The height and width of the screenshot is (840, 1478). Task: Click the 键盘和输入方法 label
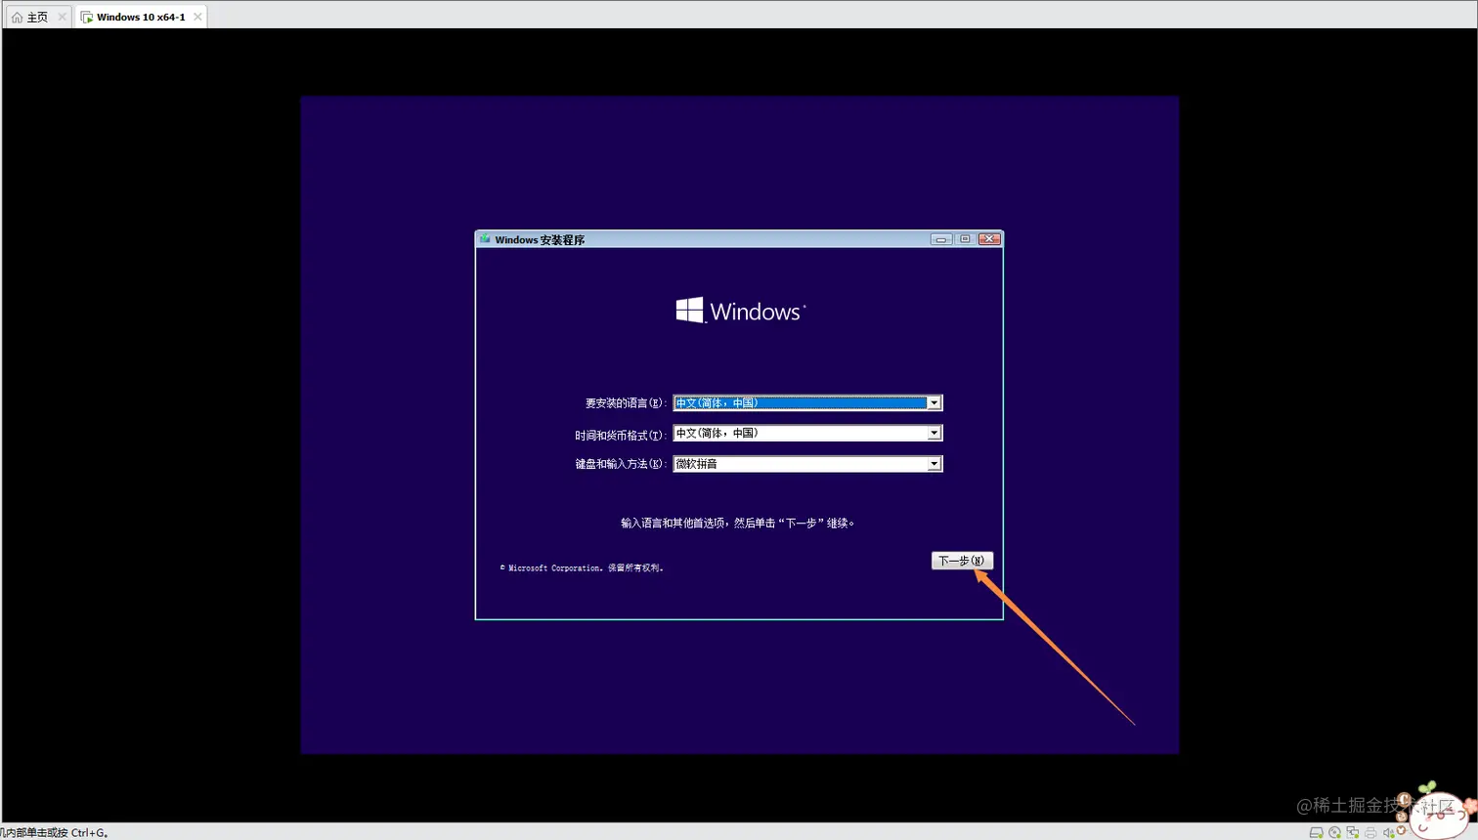(621, 464)
